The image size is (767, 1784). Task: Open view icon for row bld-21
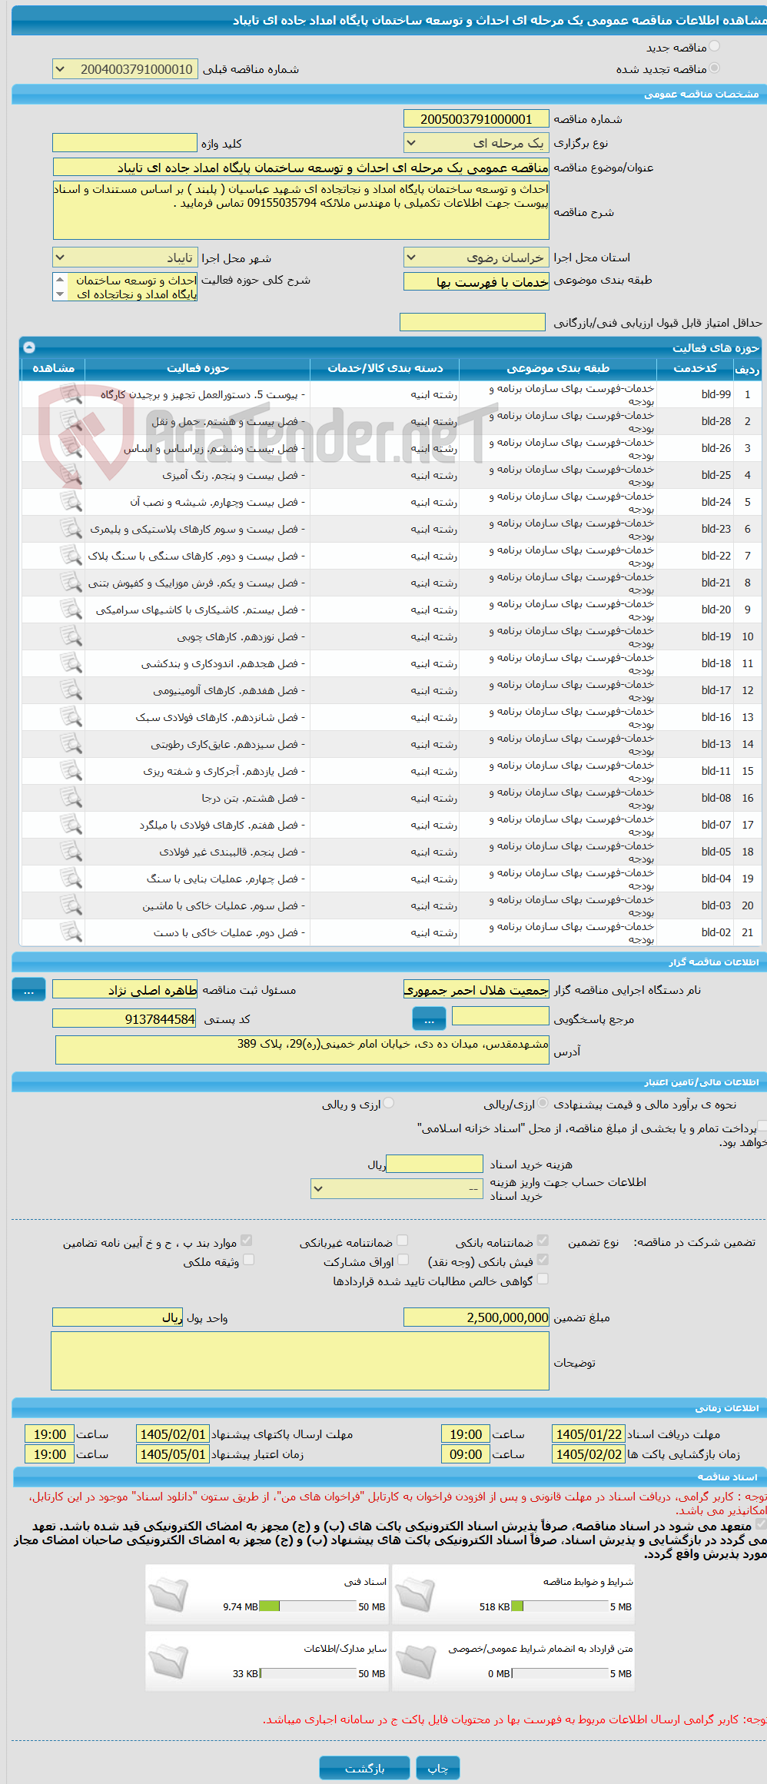pos(71,583)
